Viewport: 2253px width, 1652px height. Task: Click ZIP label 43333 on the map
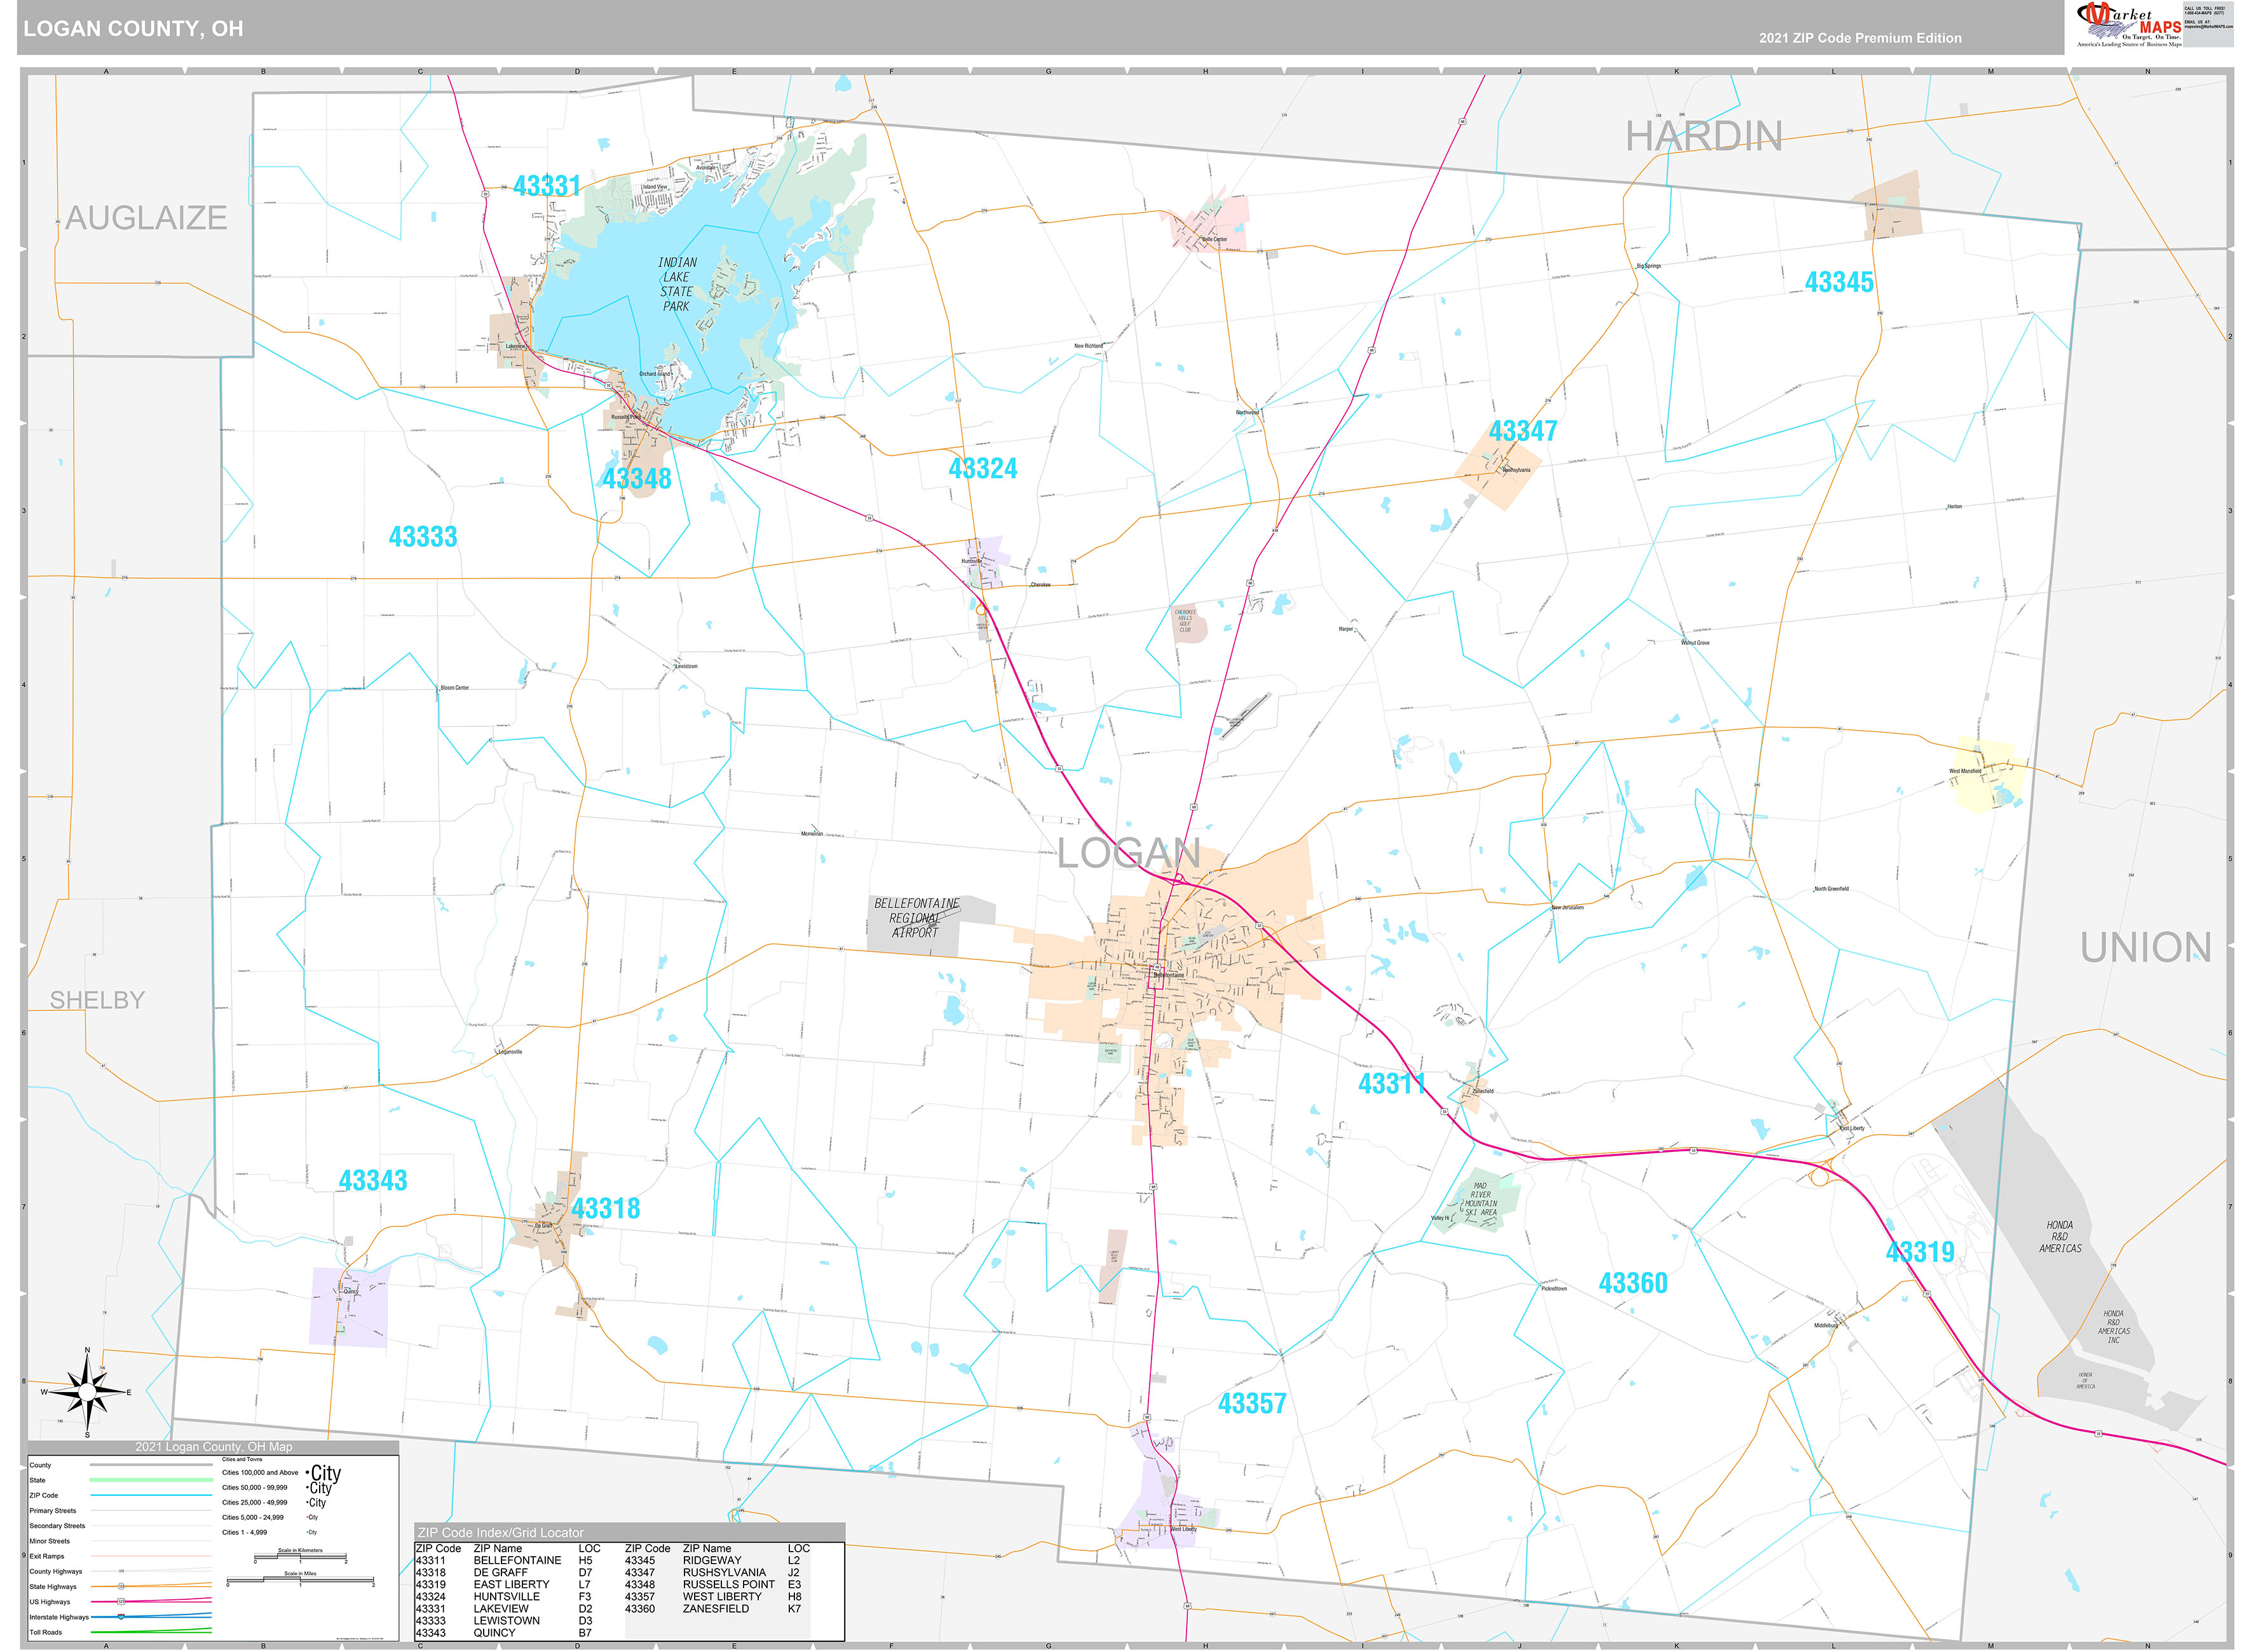[x=423, y=537]
